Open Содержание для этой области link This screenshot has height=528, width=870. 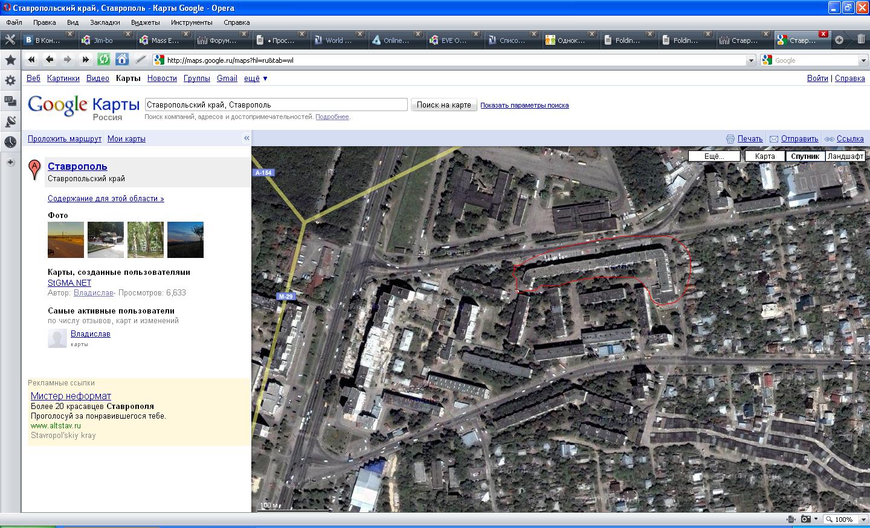click(106, 198)
